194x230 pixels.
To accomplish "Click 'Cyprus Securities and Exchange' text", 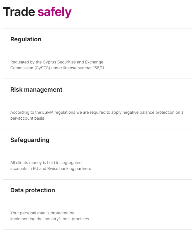I will point(73,62).
